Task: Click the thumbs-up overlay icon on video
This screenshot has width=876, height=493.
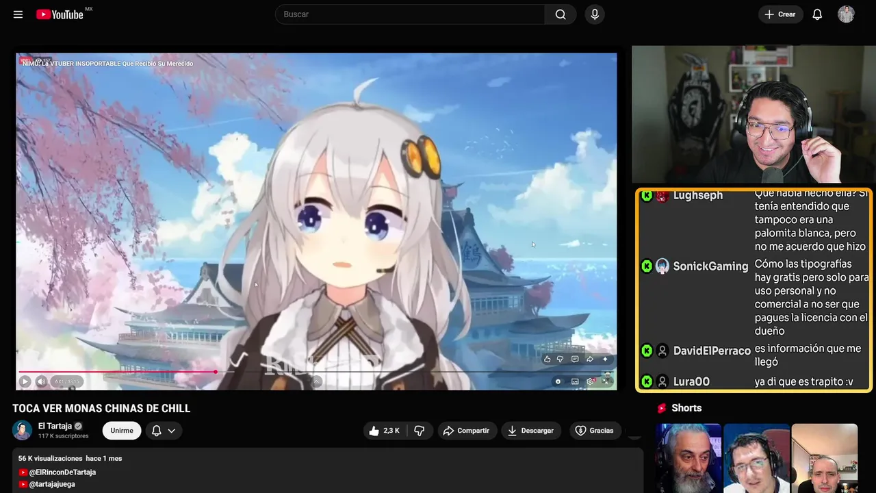Action: click(547, 359)
